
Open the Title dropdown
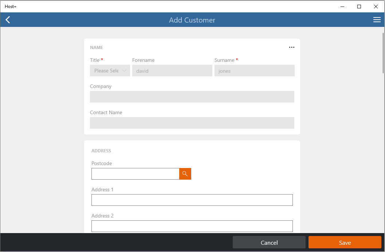[110, 71]
